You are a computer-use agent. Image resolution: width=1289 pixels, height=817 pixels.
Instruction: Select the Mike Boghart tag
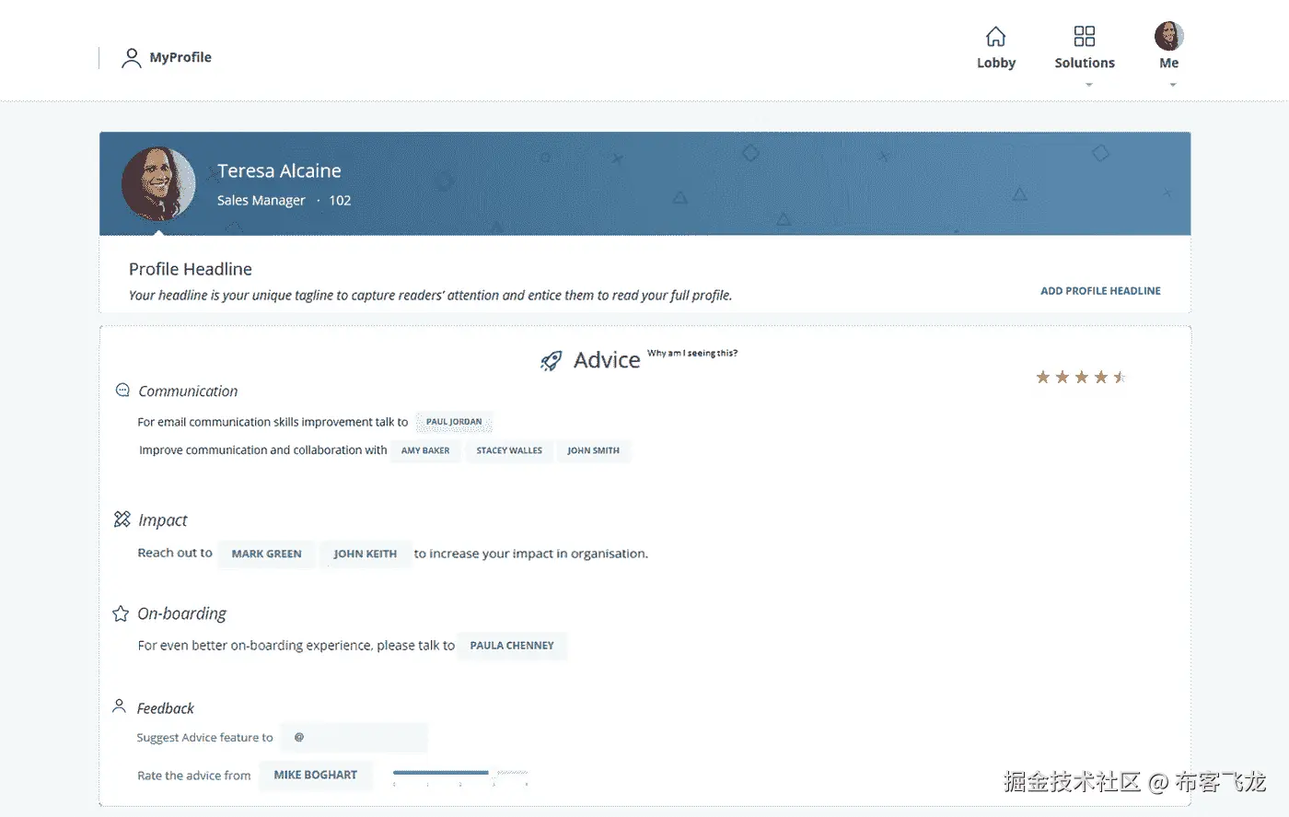point(316,776)
